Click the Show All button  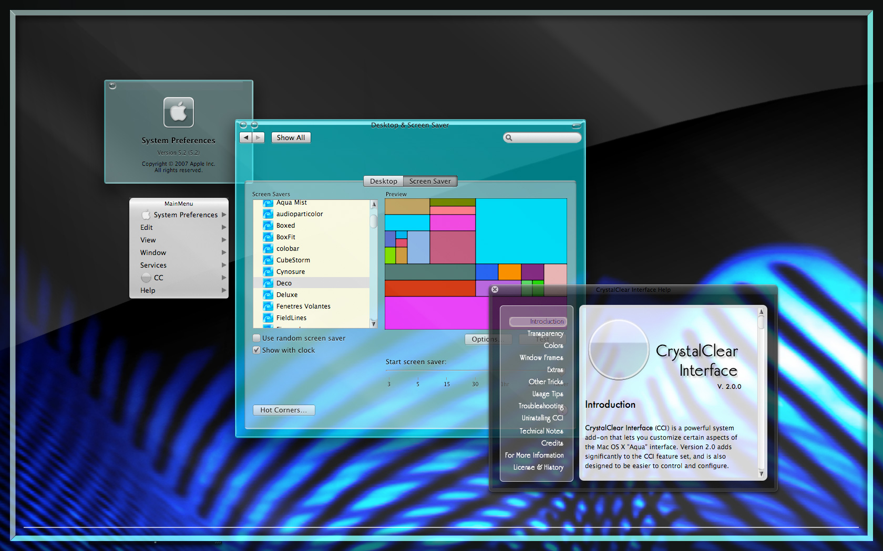(x=291, y=137)
